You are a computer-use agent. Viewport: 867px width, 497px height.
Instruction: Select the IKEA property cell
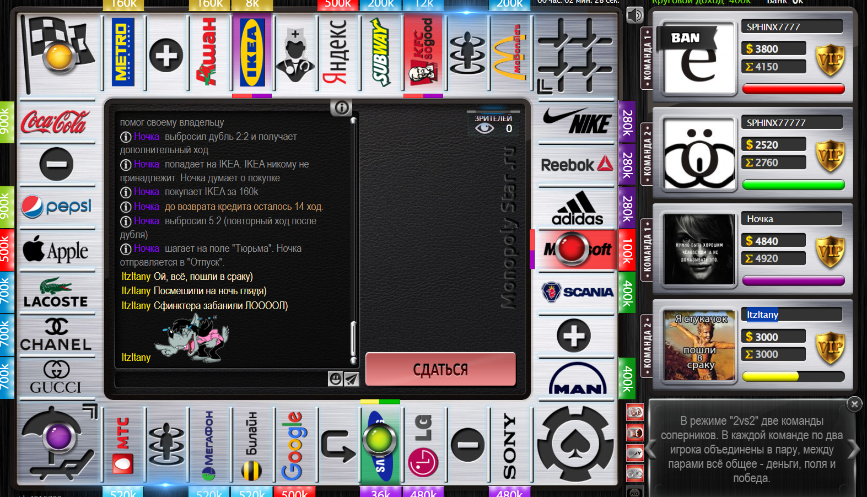(252, 53)
